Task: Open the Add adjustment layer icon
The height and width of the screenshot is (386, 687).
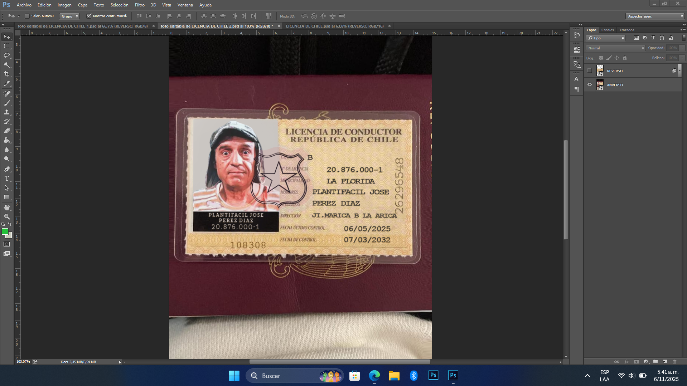Action: pyautogui.click(x=645, y=362)
